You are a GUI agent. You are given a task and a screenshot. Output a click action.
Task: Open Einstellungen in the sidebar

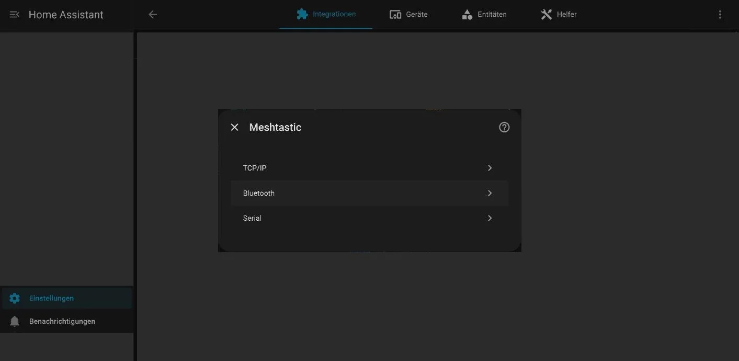click(67, 298)
